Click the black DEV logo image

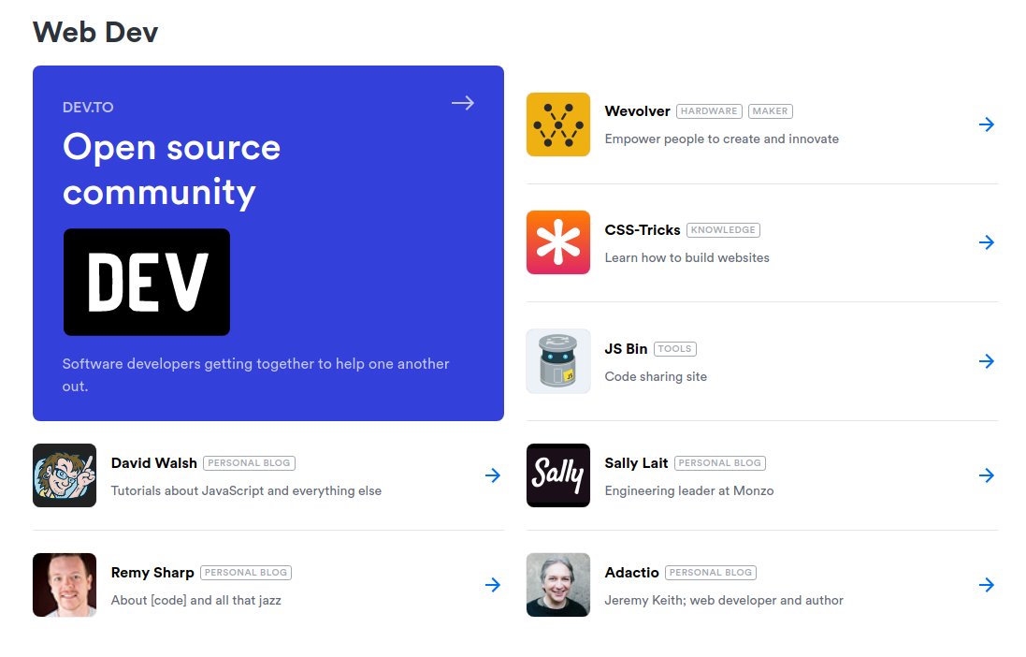tap(147, 283)
